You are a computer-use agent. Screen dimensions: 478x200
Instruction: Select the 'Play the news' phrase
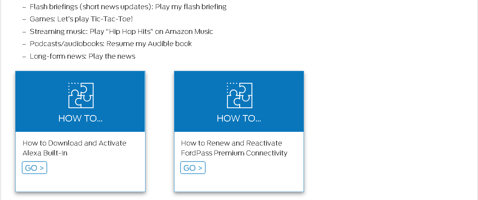tap(112, 56)
